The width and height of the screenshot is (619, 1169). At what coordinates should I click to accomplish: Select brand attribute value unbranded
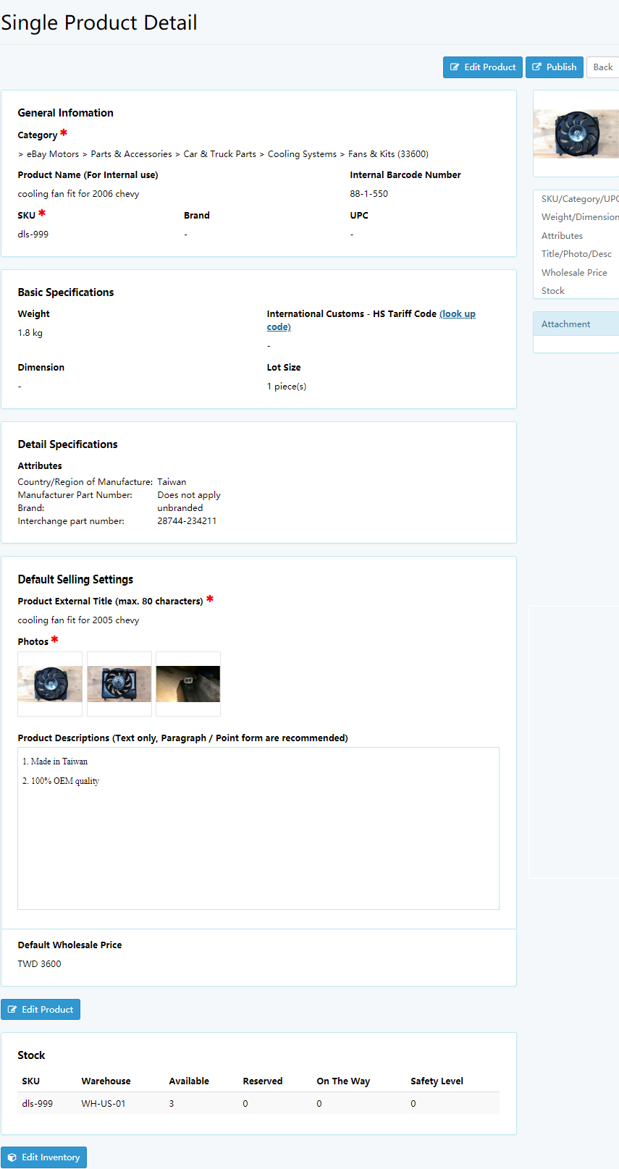(180, 507)
